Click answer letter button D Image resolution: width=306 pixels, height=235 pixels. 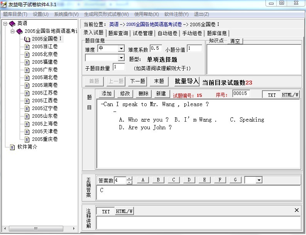click(x=189, y=180)
